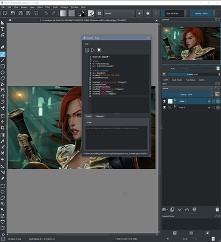Undo the last action

pos(46,13)
